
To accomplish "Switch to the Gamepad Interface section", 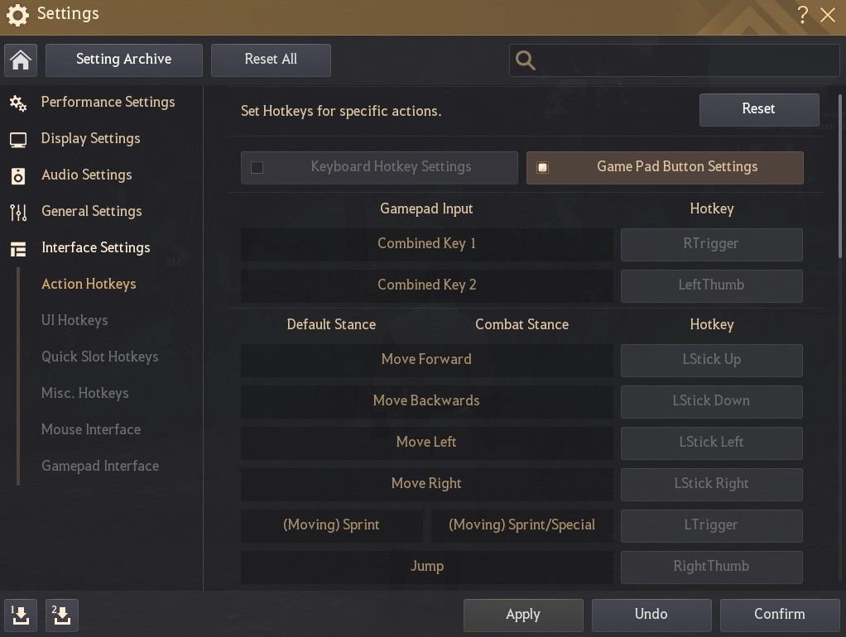I will [x=100, y=466].
